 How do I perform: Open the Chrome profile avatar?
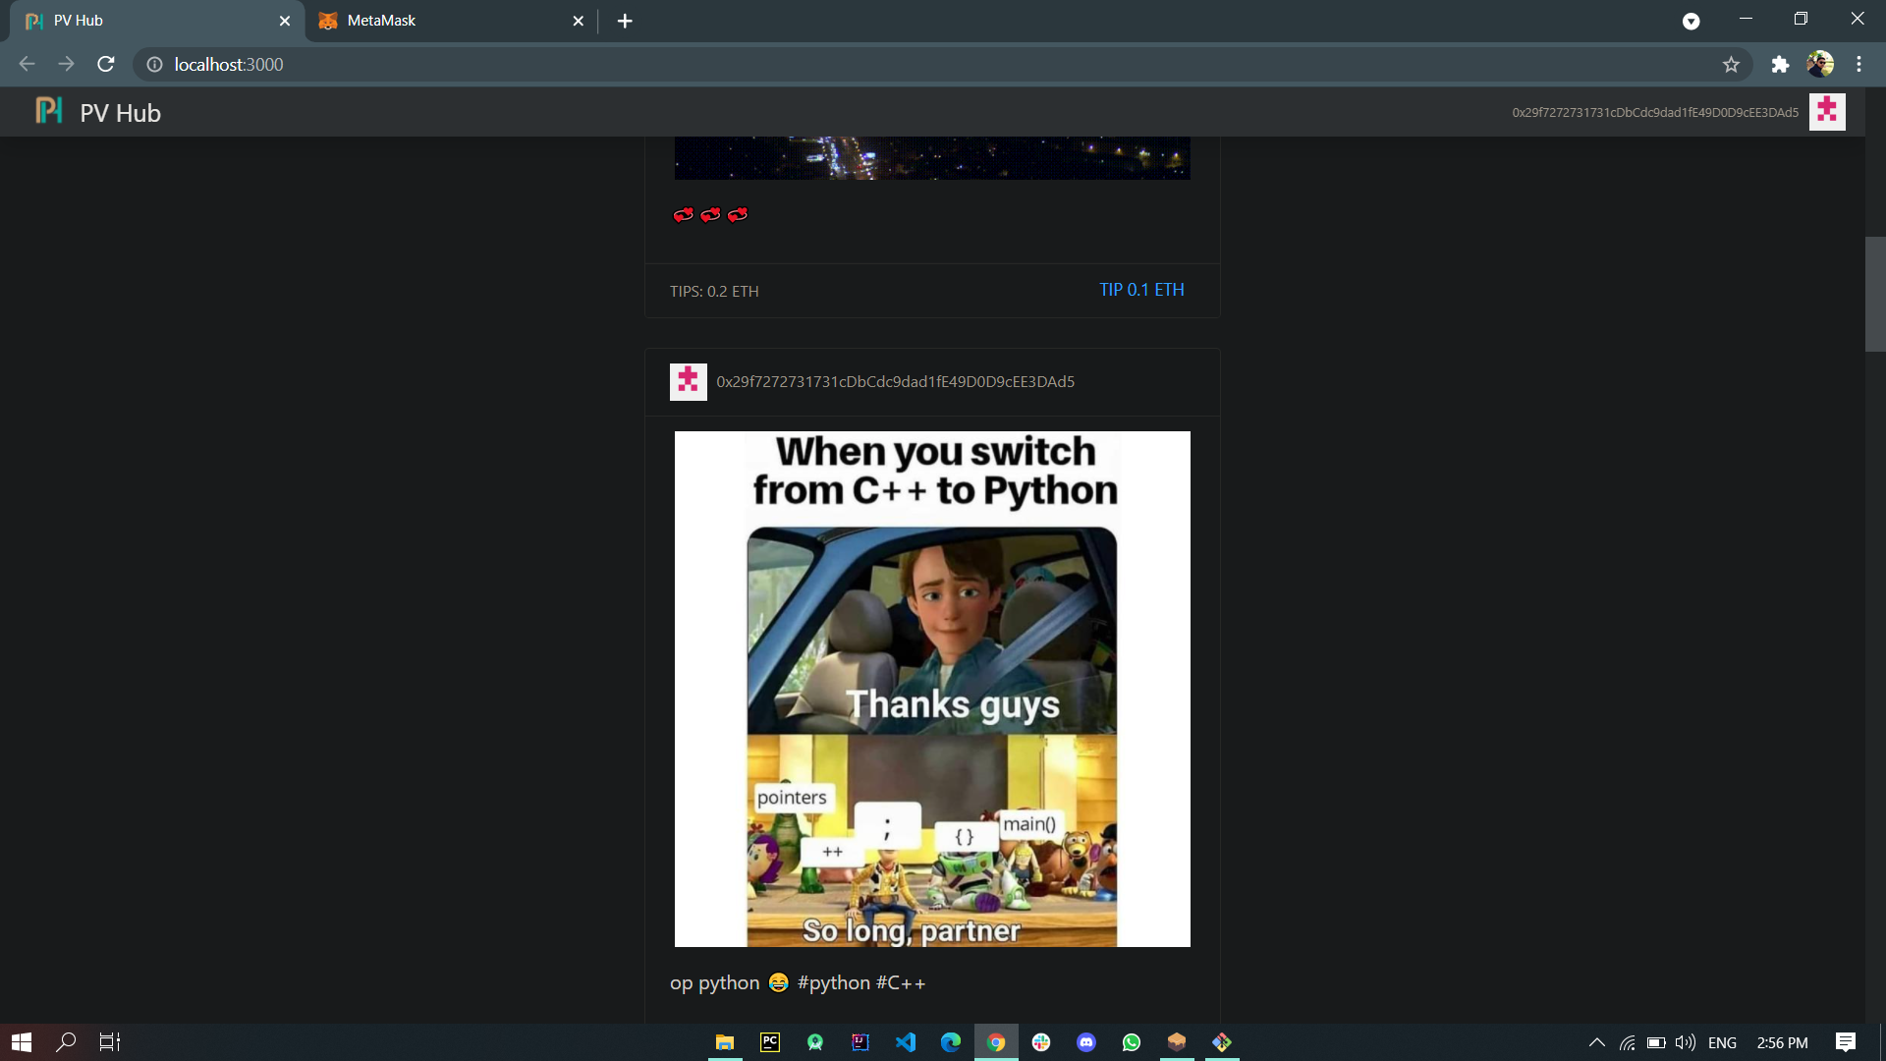(x=1820, y=65)
